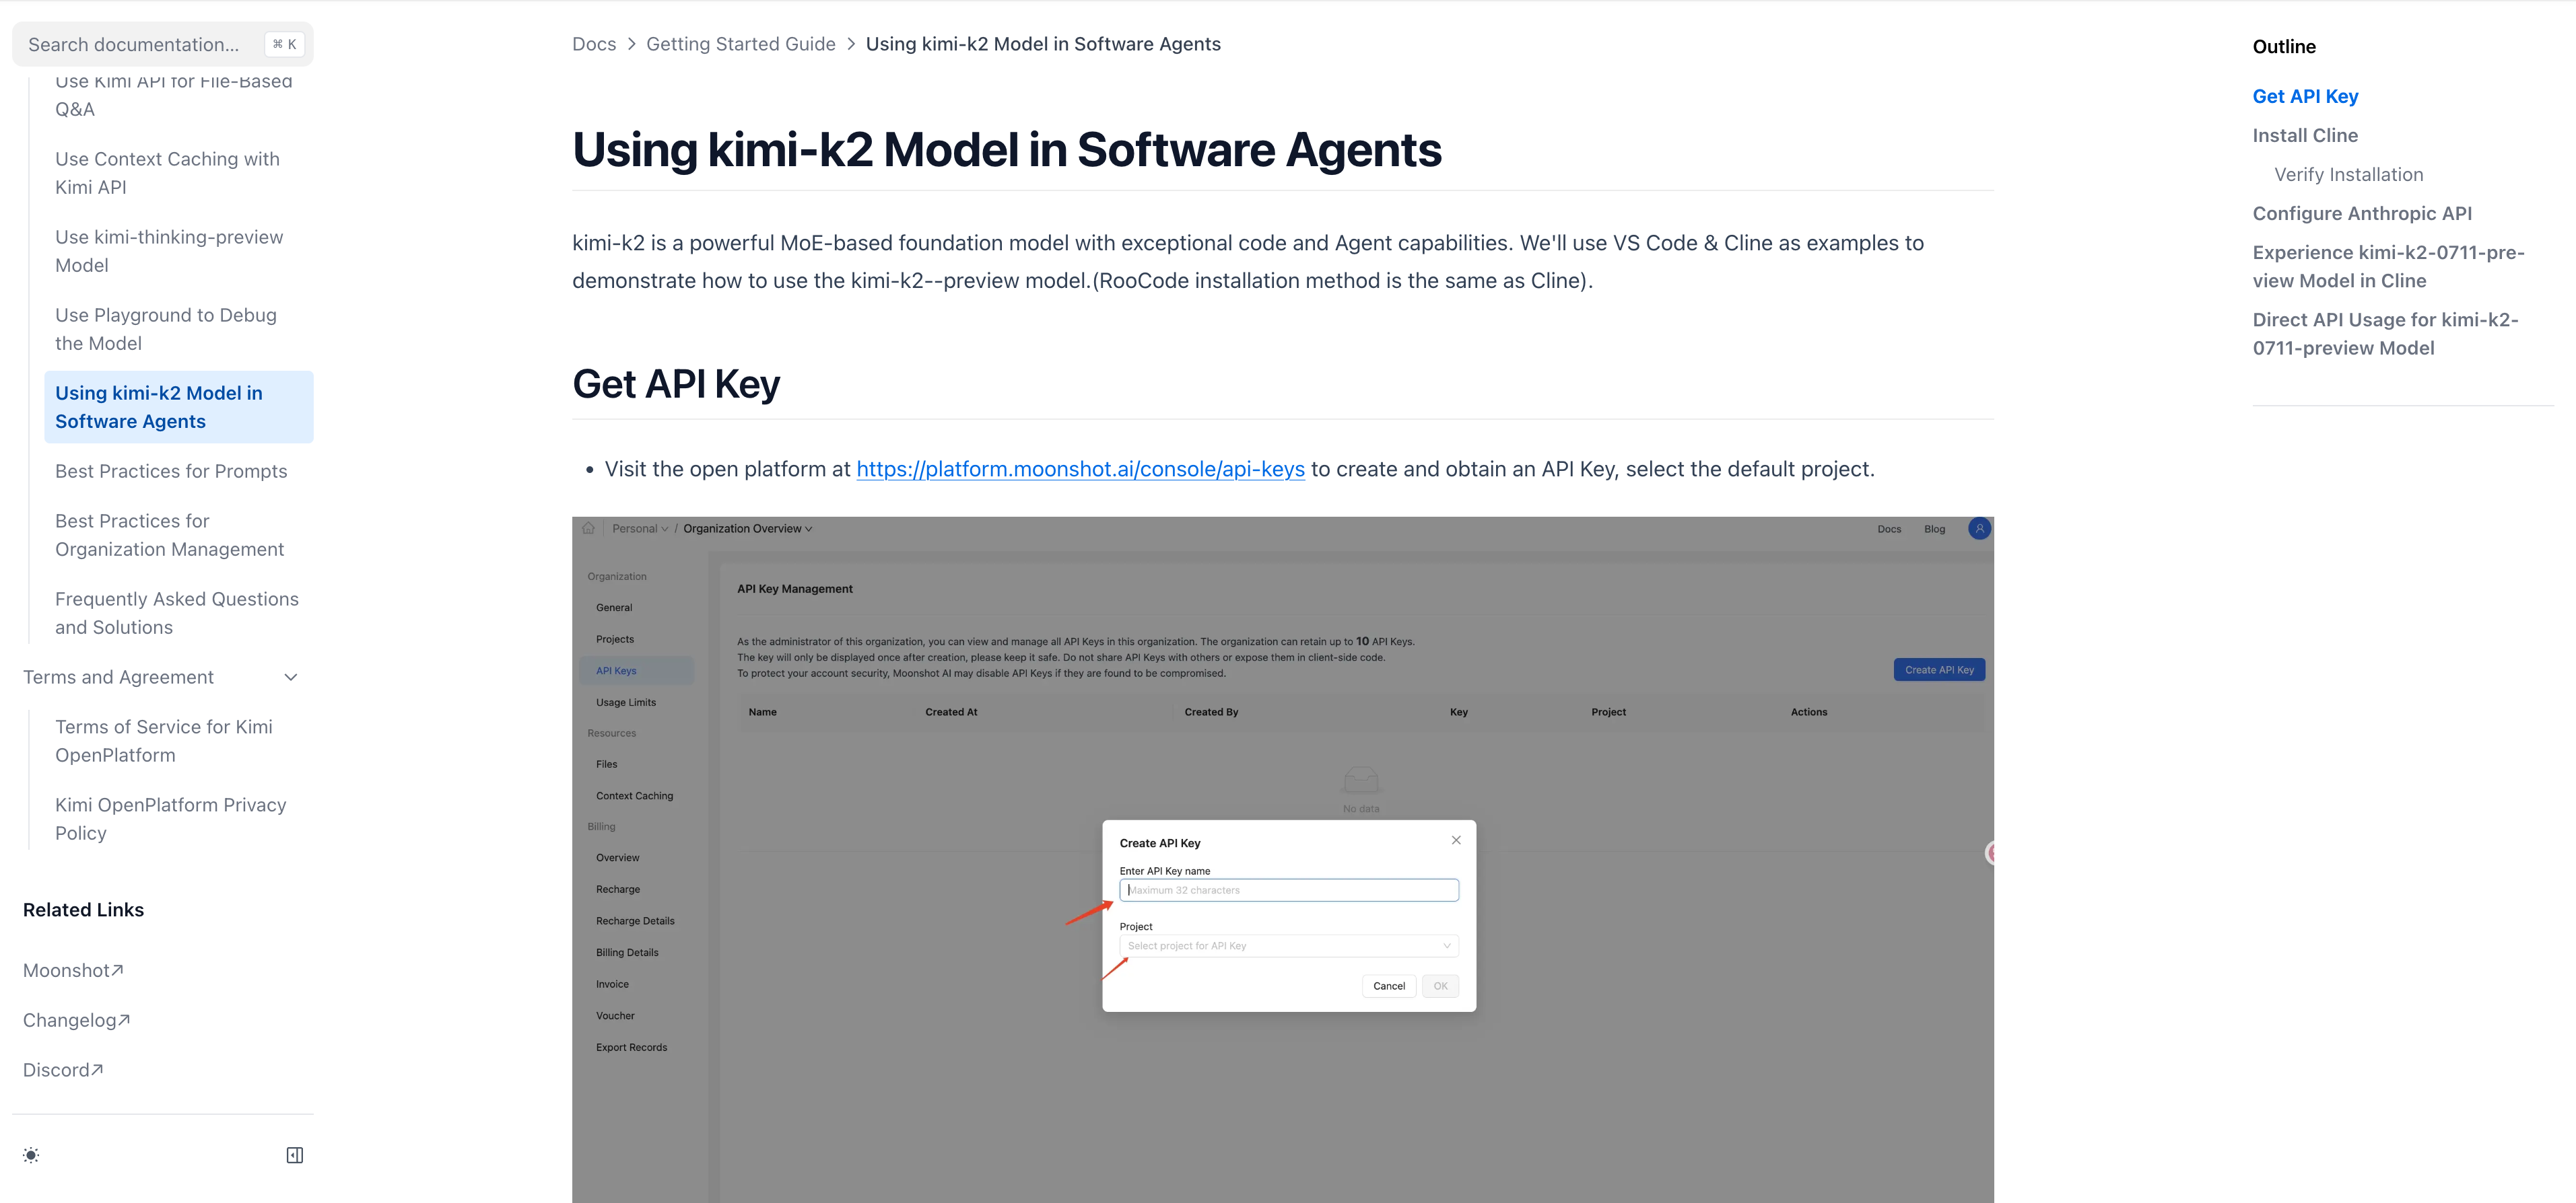Open the platform.moonshot.ai api-keys link
This screenshot has height=1203, width=2576.
click(1080, 470)
